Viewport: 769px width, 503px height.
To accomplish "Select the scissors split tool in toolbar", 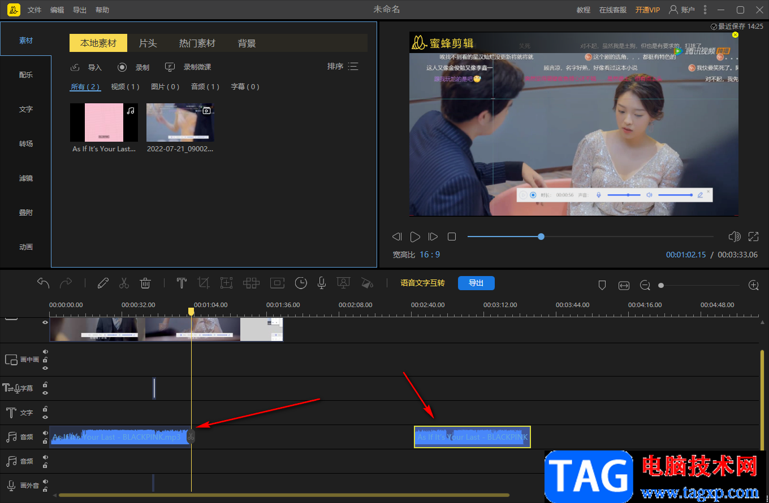I will 124,283.
